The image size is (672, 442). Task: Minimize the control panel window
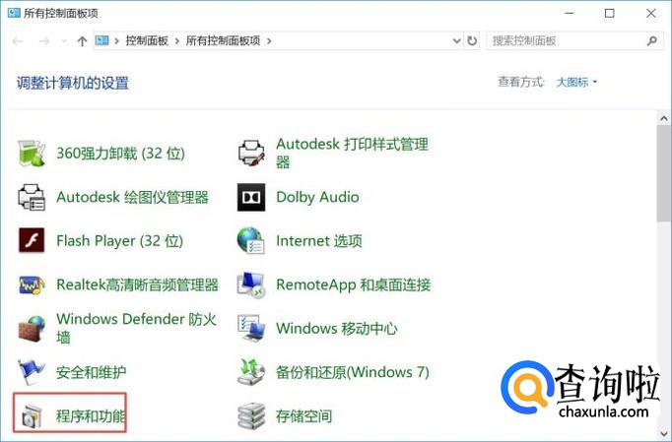point(570,13)
